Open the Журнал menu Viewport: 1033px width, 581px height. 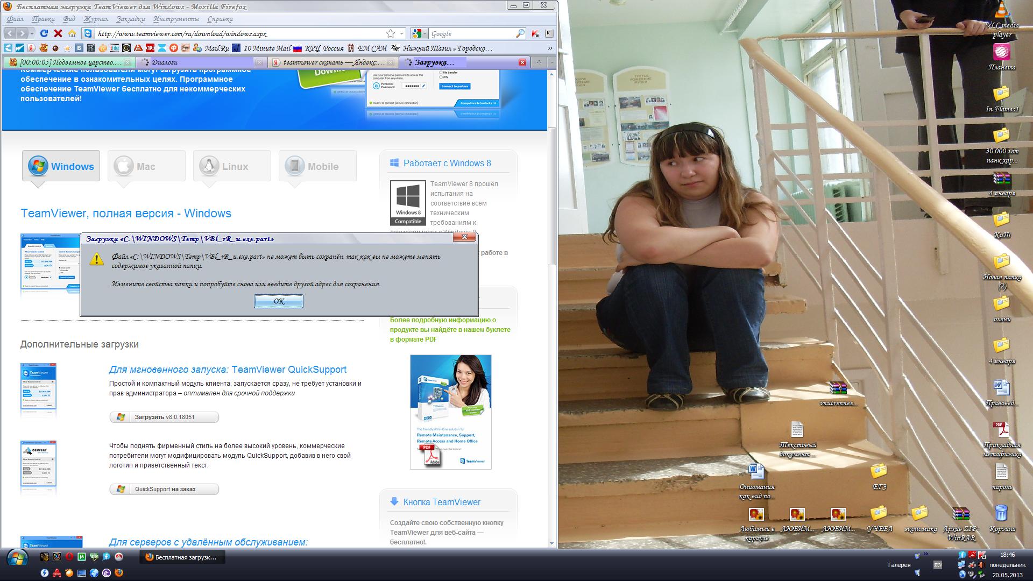(96, 19)
